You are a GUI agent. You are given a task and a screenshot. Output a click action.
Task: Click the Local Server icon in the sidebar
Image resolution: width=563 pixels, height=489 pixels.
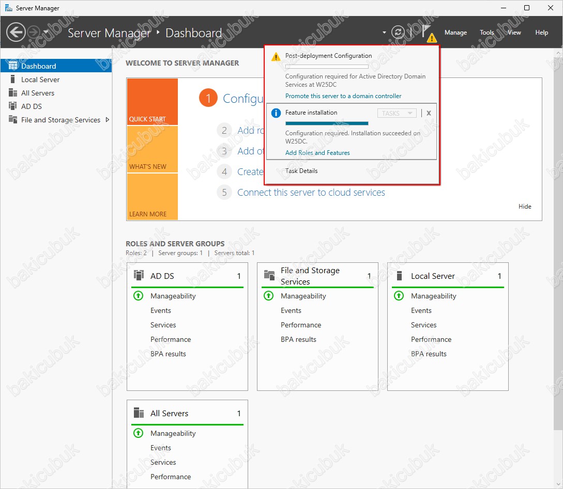pyautogui.click(x=13, y=79)
